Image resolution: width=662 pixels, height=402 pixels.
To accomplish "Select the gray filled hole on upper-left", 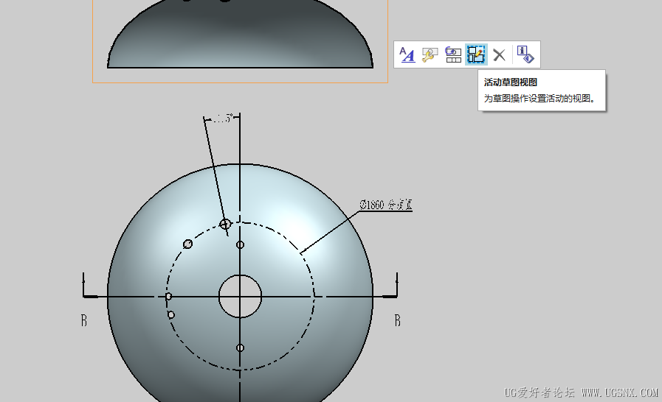I will (188, 244).
